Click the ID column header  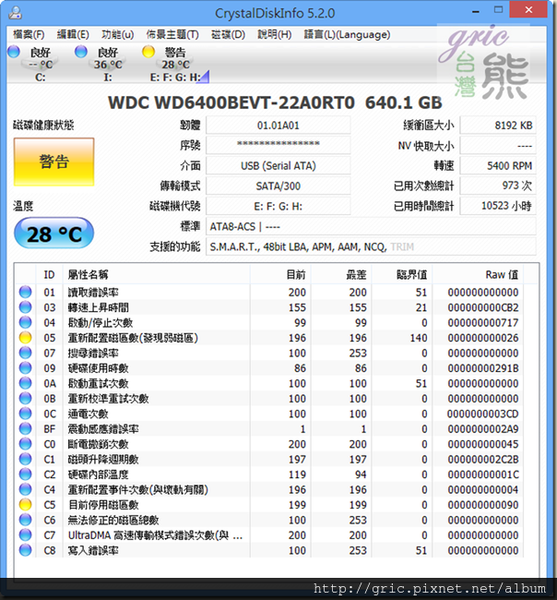[49, 274]
